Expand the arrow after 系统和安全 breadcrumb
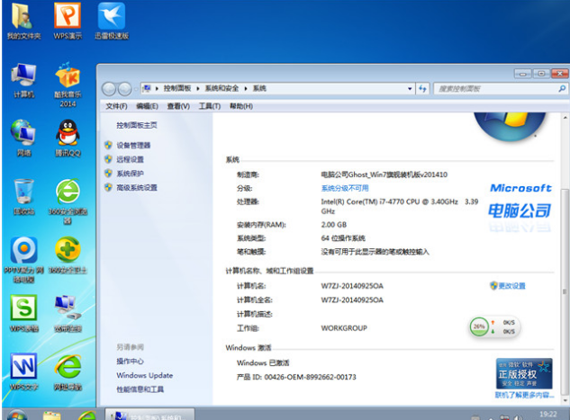Screen dimensions: 570x420 point(246,88)
